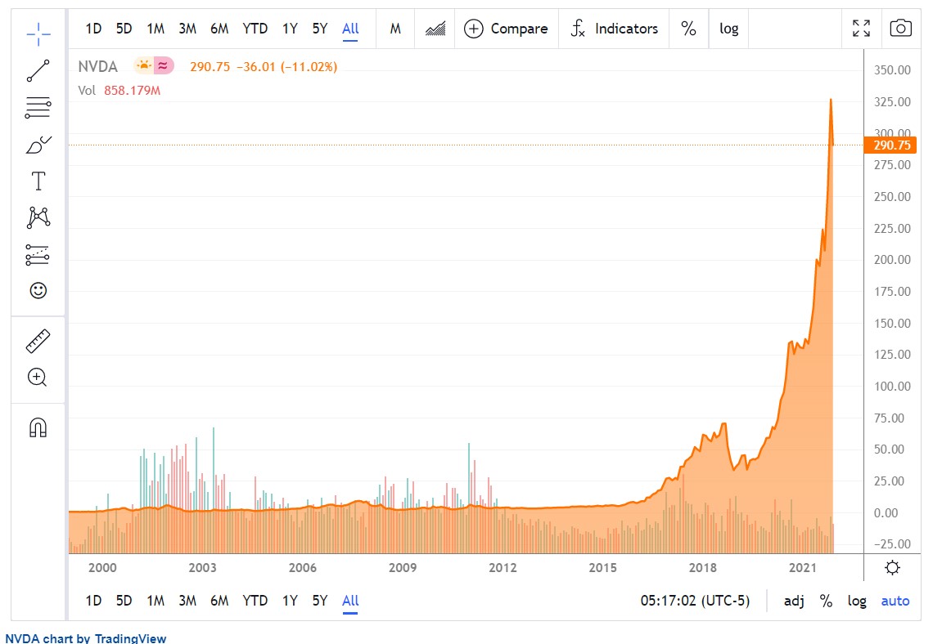This screenshot has height=644, width=933.
Task: Take a chart snapshot with camera icon
Action: (x=900, y=28)
